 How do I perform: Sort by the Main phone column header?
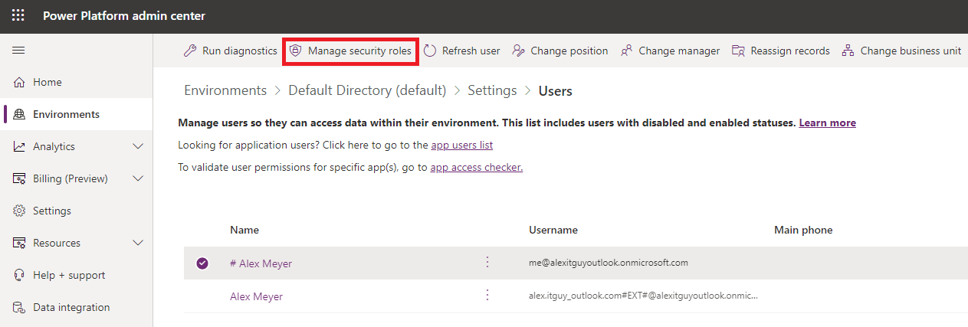click(x=803, y=230)
